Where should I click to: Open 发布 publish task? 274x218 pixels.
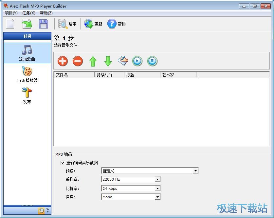(x=27, y=95)
